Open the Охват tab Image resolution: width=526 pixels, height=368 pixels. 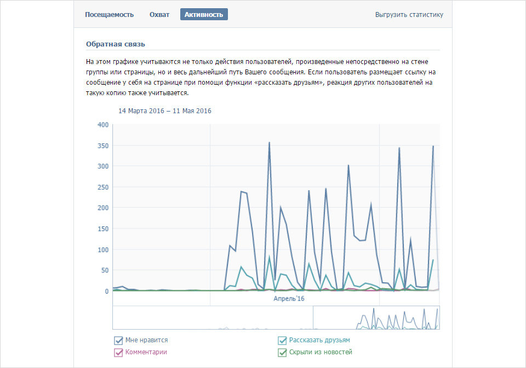pyautogui.click(x=159, y=15)
